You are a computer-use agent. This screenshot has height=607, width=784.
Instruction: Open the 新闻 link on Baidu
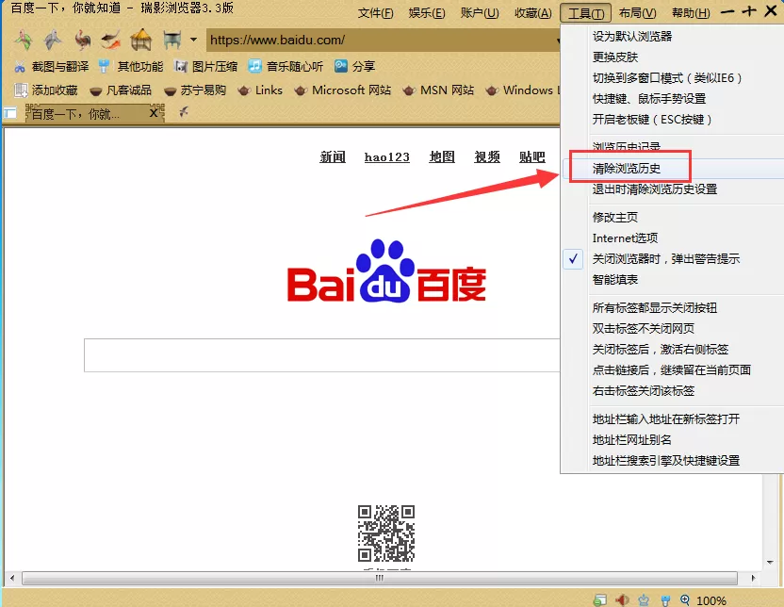point(333,157)
